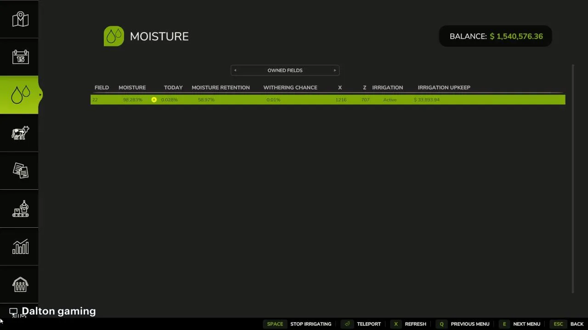
Task: Click the ESC key hint
Action: pyautogui.click(x=558, y=324)
